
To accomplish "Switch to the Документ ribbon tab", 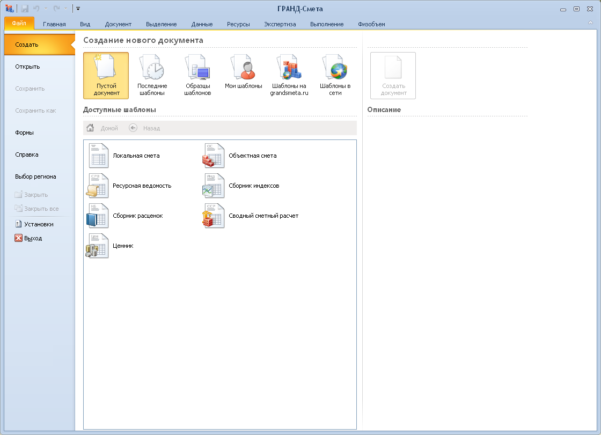I will pos(118,24).
